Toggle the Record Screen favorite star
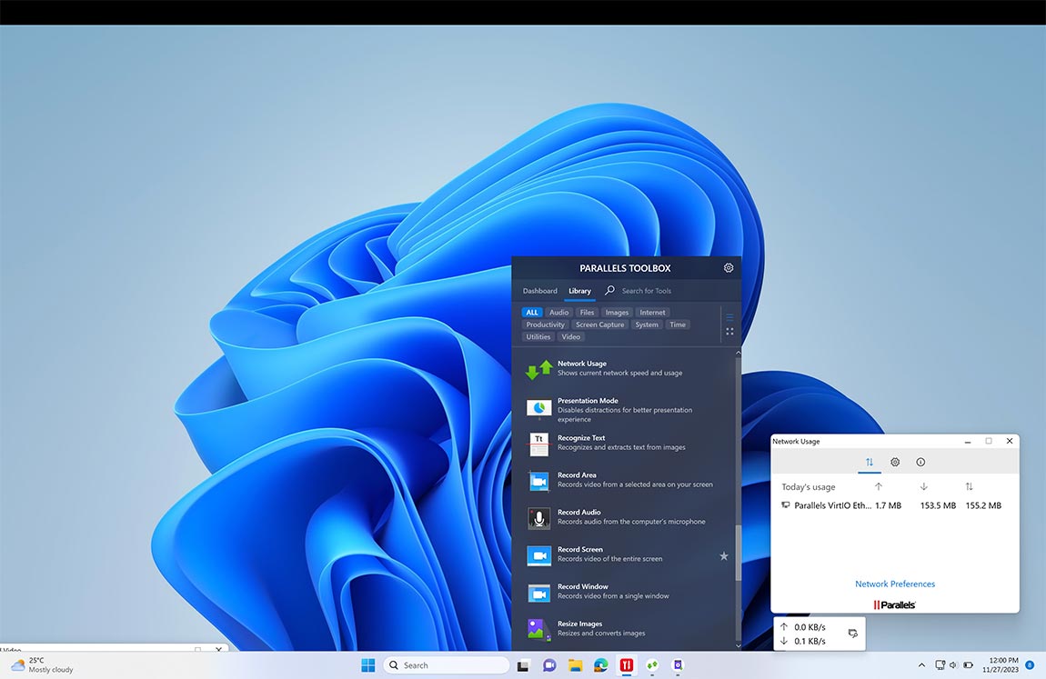The height and width of the screenshot is (679, 1046). (x=723, y=554)
